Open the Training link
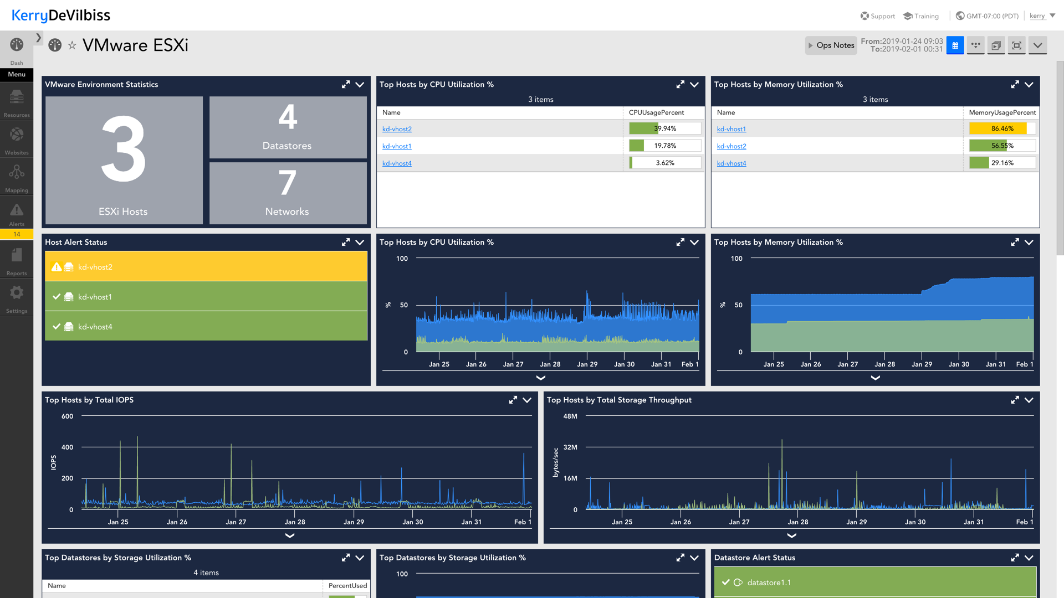The height and width of the screenshot is (598, 1064). coord(921,16)
